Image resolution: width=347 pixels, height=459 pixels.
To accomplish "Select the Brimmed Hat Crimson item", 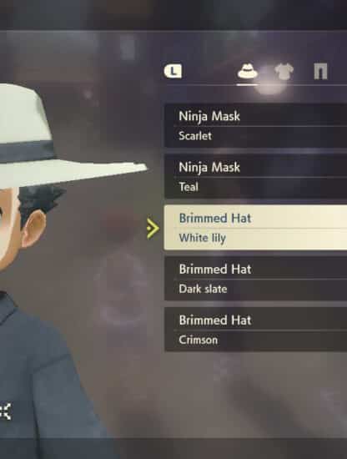I will pos(256,330).
